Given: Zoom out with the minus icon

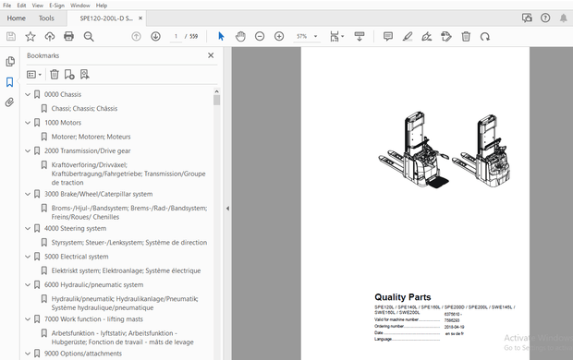Looking at the screenshot, I should tap(260, 37).
